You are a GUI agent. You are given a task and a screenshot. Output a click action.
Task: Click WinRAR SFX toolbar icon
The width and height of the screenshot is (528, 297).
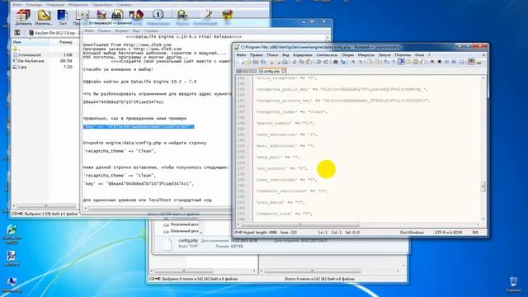coord(228,15)
